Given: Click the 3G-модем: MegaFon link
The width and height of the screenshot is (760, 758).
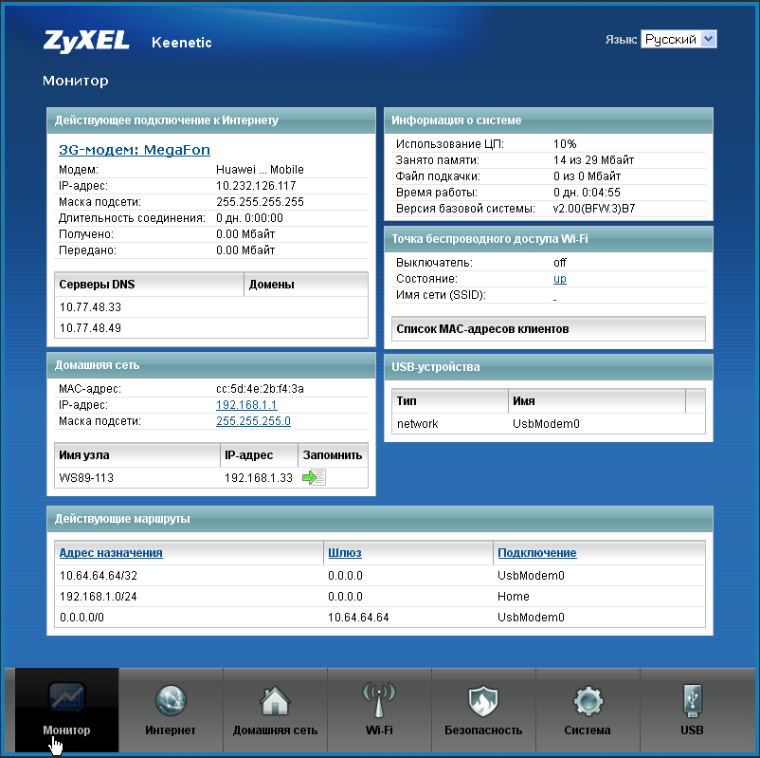Looking at the screenshot, I should 135,150.
